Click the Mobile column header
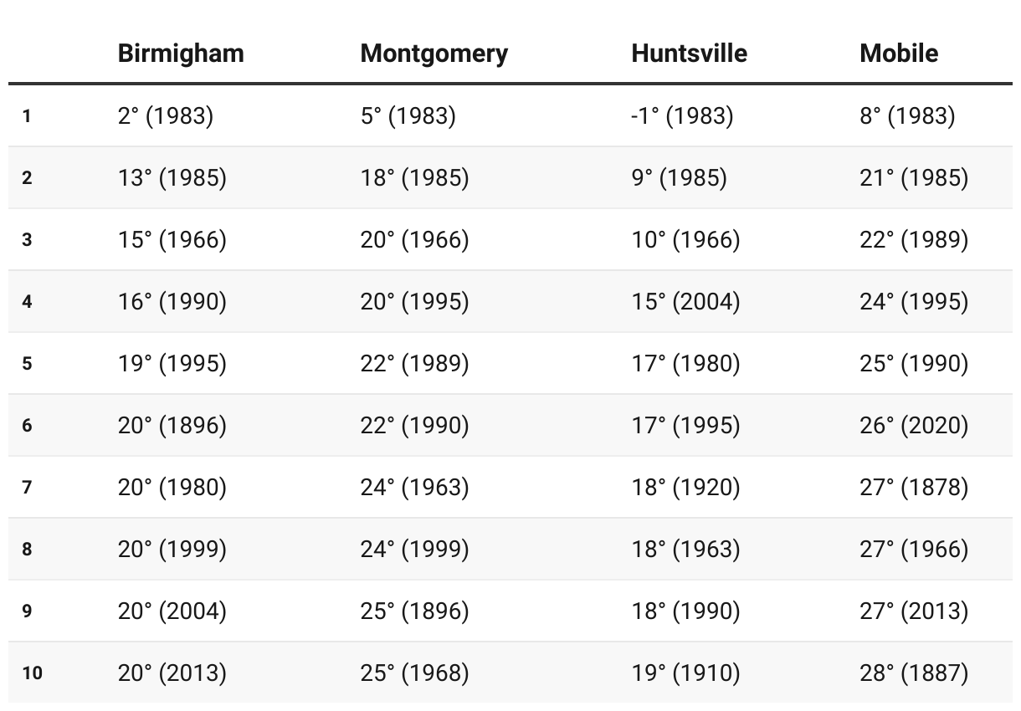1021x711 pixels. pyautogui.click(x=899, y=54)
